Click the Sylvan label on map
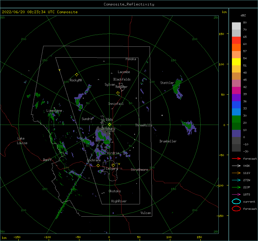 pyautogui.click(x=110, y=85)
